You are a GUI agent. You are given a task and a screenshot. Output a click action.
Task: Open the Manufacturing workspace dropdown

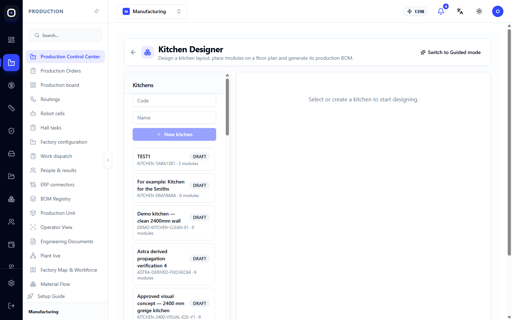point(152,11)
